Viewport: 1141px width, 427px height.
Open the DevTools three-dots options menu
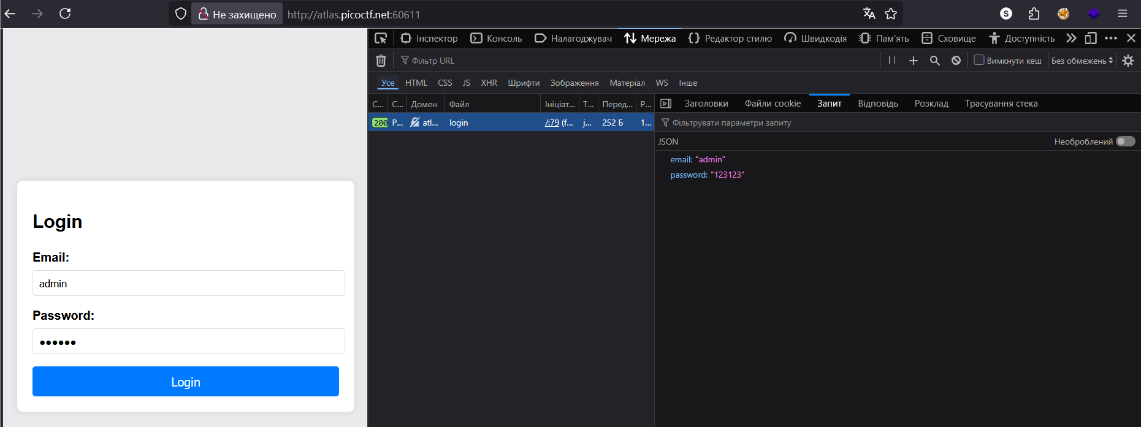(1111, 38)
